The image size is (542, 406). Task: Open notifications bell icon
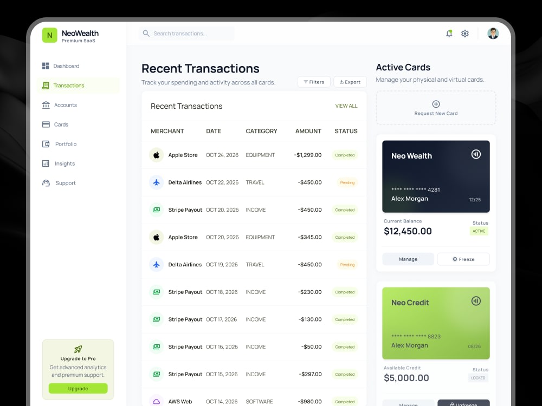[x=449, y=34]
